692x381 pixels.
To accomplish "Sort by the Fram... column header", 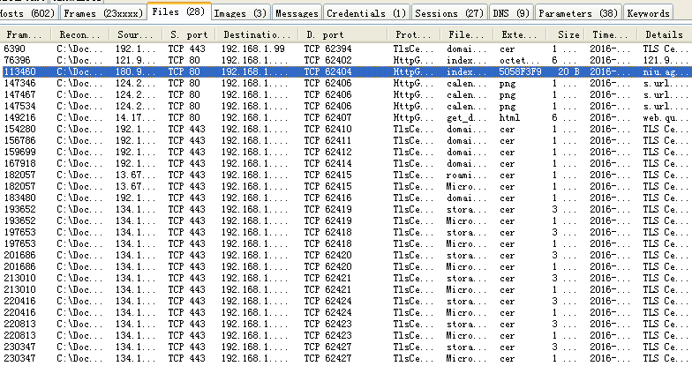I will pos(25,34).
